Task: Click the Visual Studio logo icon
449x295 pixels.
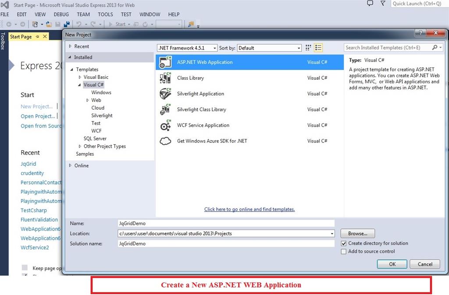Action: [x=5, y=4]
